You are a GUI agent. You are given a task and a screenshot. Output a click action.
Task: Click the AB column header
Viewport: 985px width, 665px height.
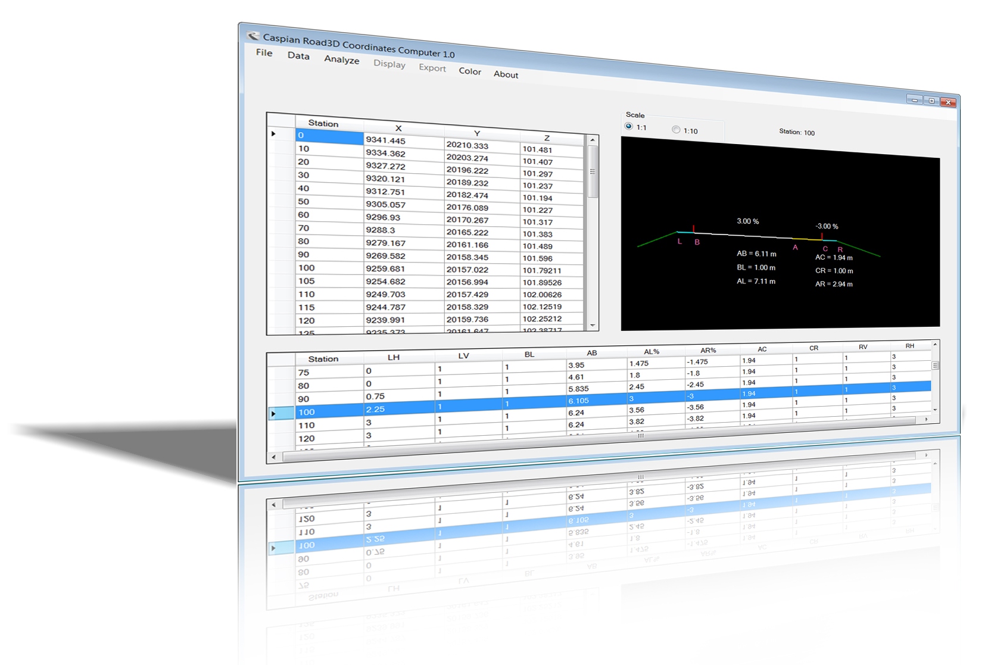coord(592,353)
